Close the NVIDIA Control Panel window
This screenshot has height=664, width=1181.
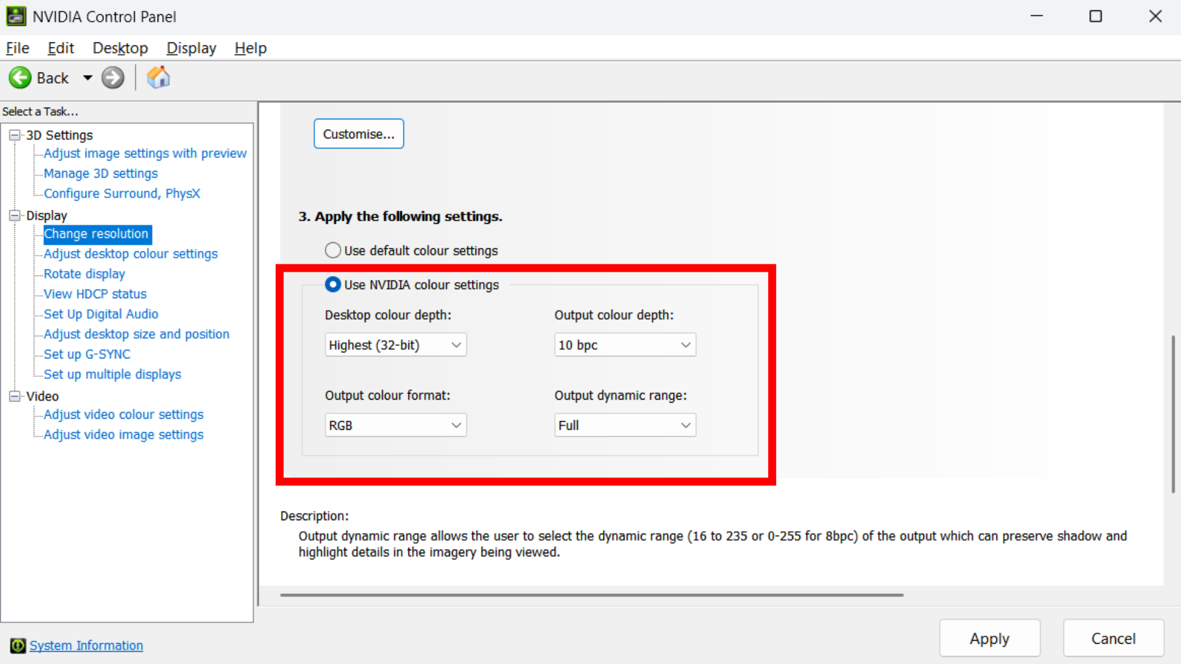1155,17
